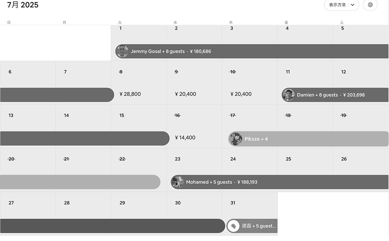Open the 表示方法 view dropdown
Screen dimensions: 389x241
tap(341, 5)
